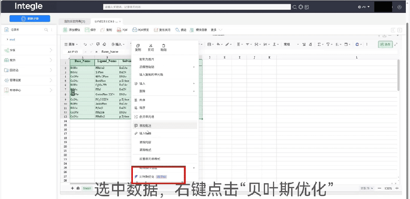The width and height of the screenshot is (410, 199).
Task: Open PDF预览 print preview
Action: point(140,30)
